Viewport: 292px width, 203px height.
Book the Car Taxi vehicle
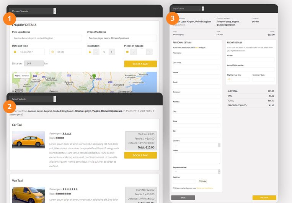coord(140,155)
